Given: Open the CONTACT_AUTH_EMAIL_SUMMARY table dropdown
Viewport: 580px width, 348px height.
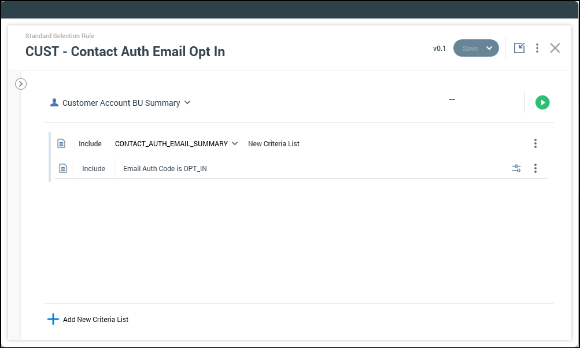Looking at the screenshot, I should pos(235,143).
